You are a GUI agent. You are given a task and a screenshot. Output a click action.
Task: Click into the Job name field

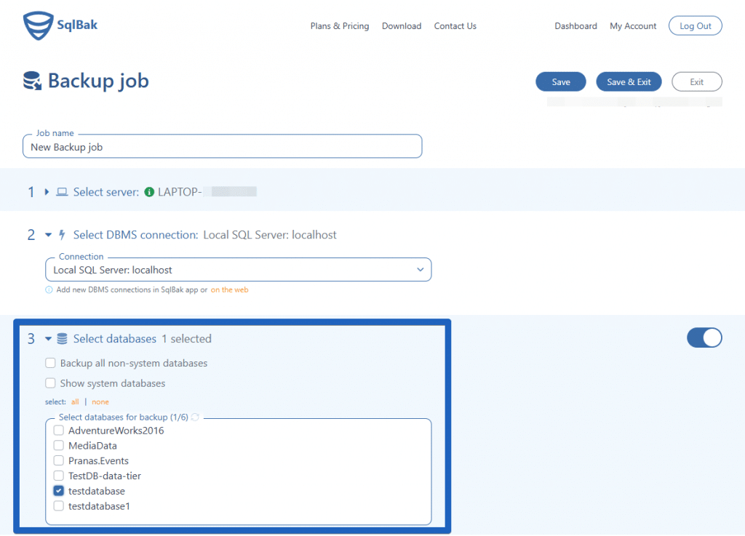tap(223, 147)
